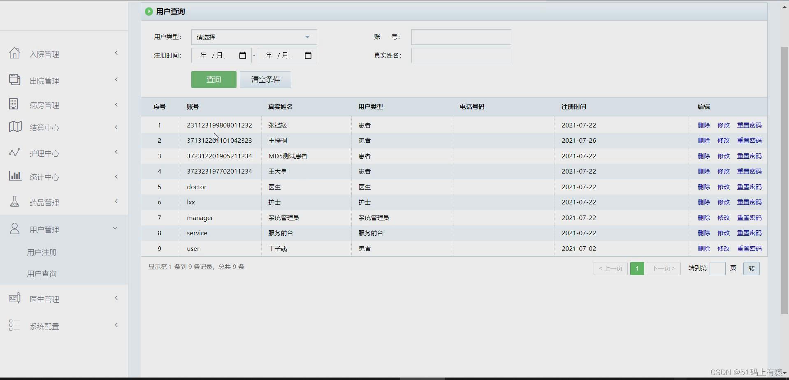This screenshot has width=789, height=380.
Task: Collapse the 用户管理 section
Action: (x=115, y=228)
